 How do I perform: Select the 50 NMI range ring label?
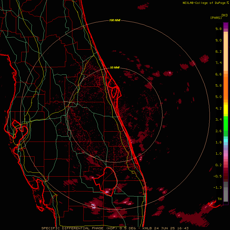pyautogui.click(x=115, y=67)
